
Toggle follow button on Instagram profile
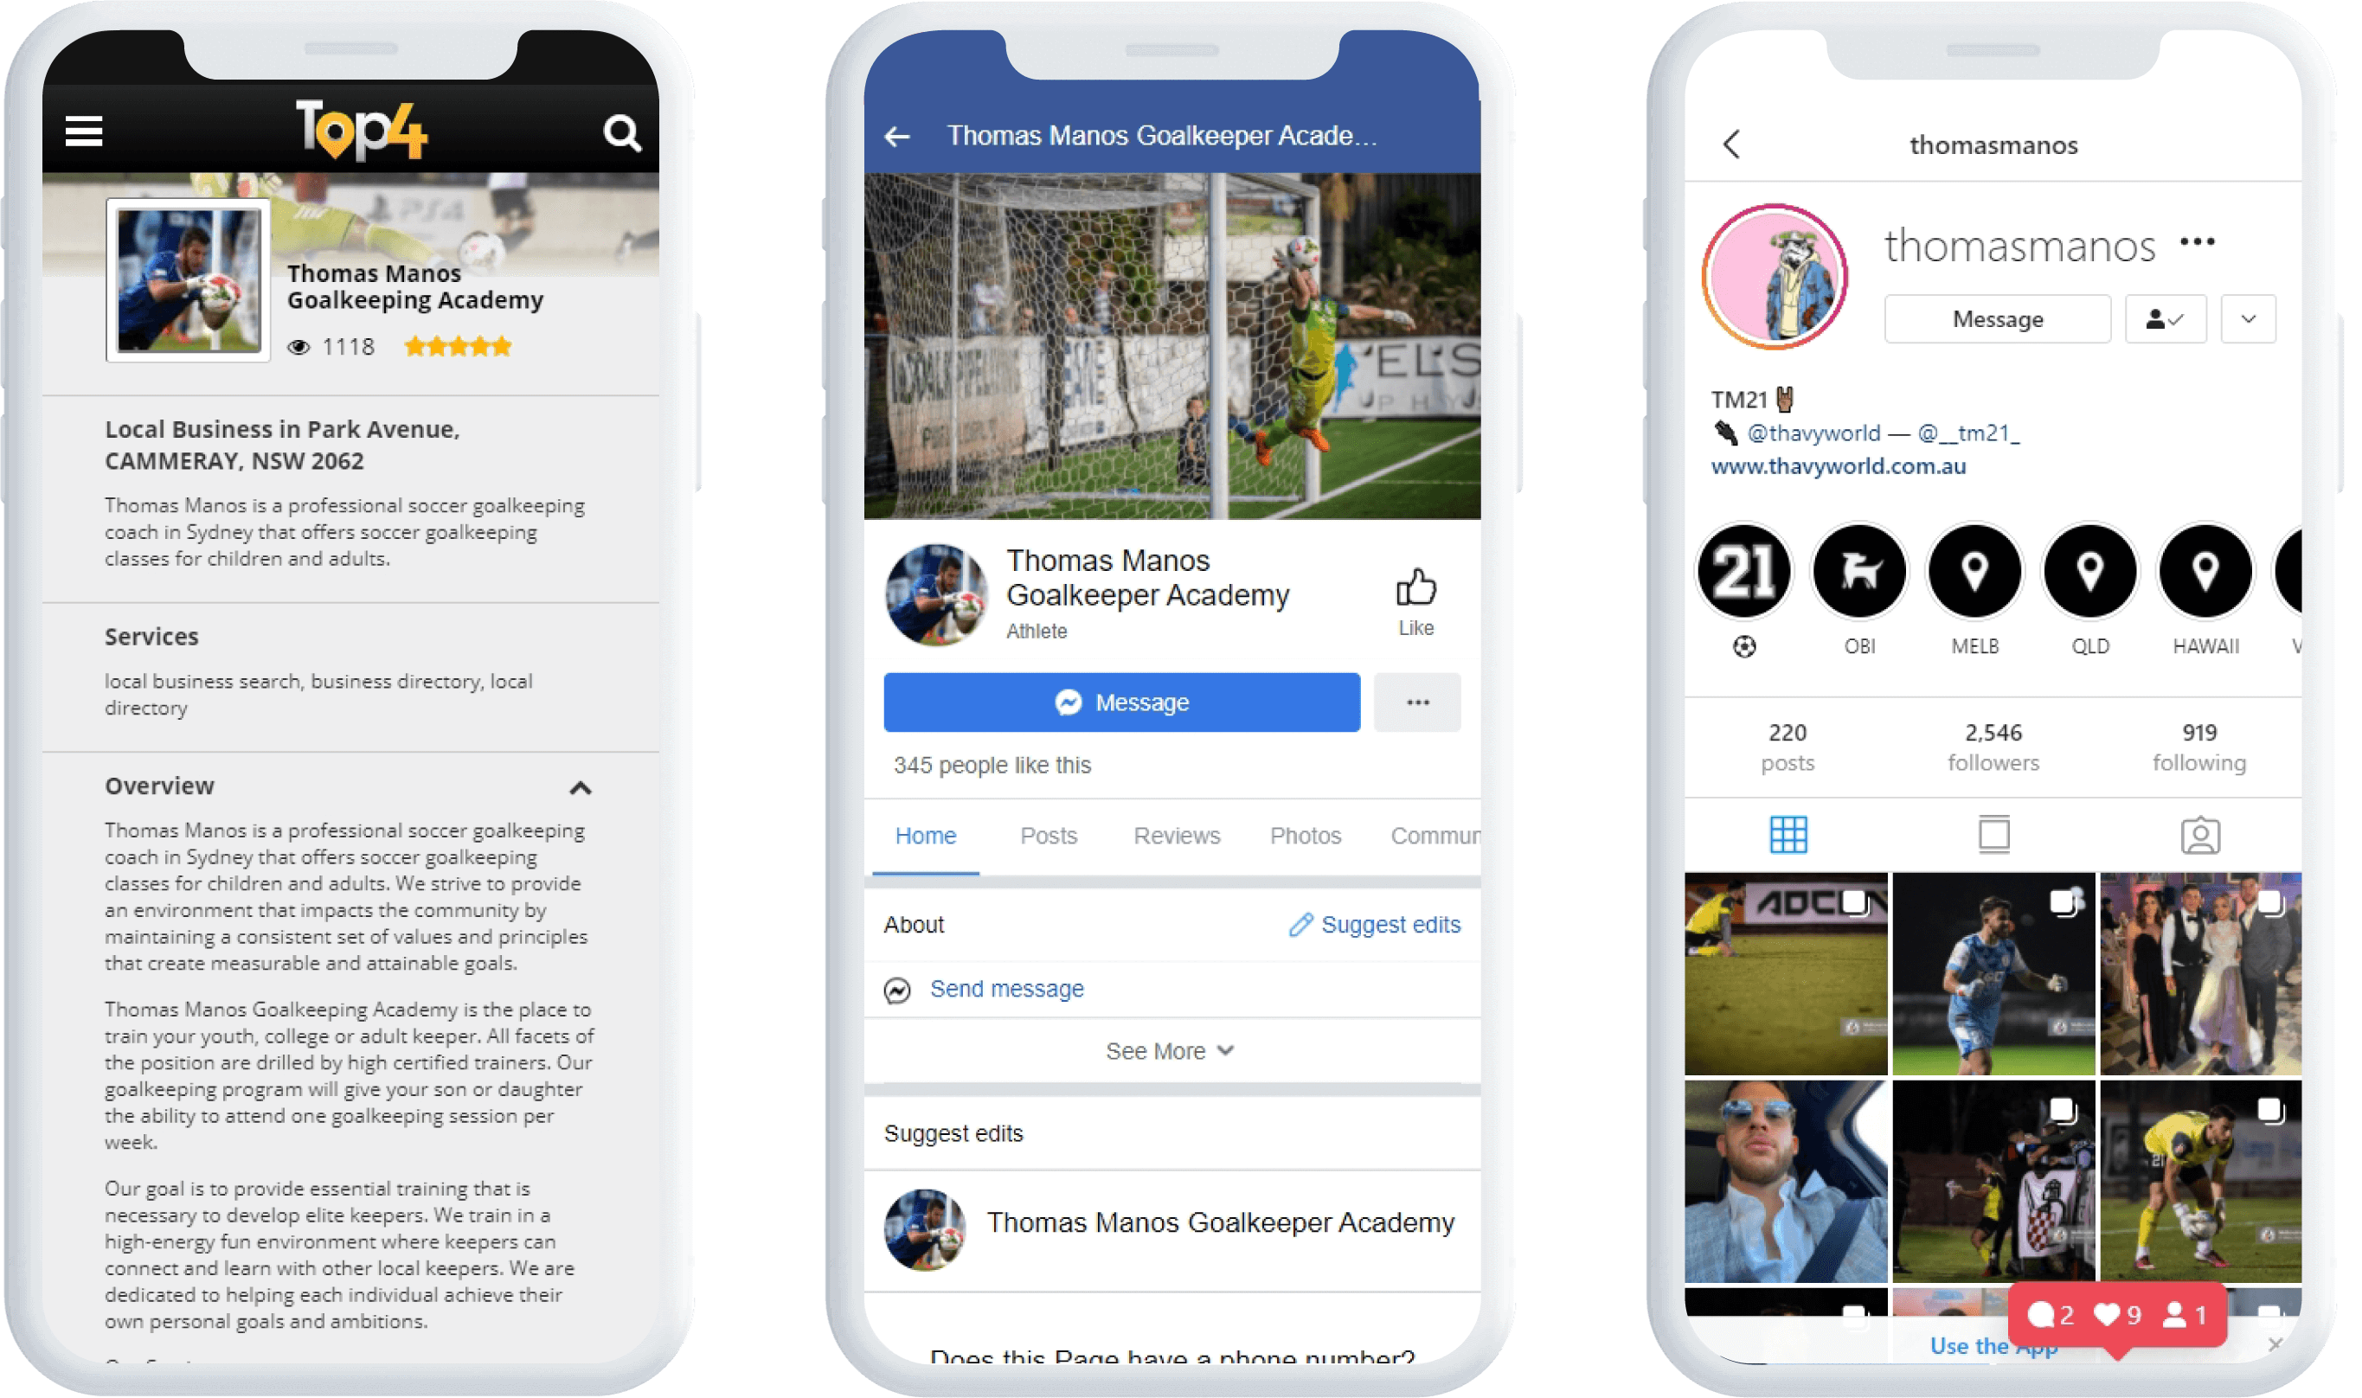(2164, 319)
